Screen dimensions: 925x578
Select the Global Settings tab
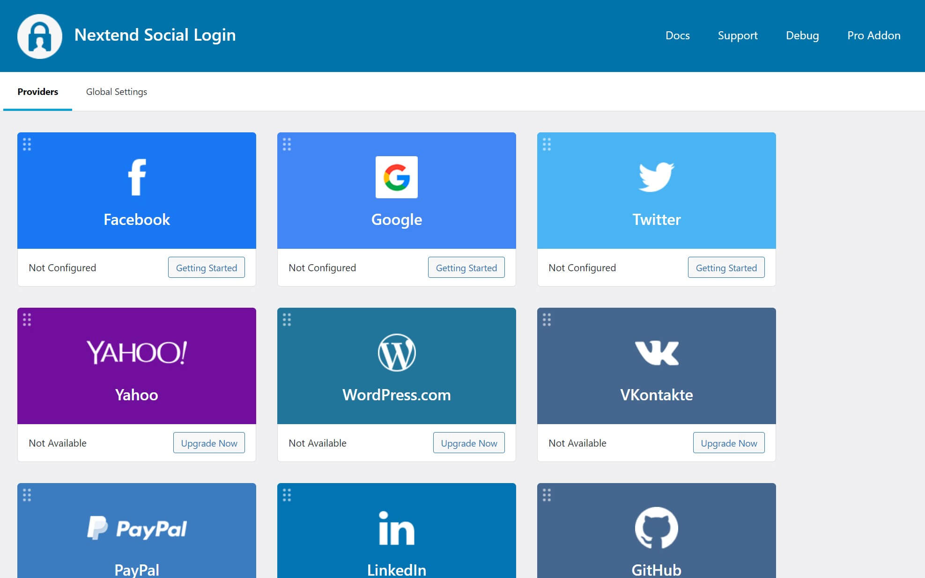point(117,91)
